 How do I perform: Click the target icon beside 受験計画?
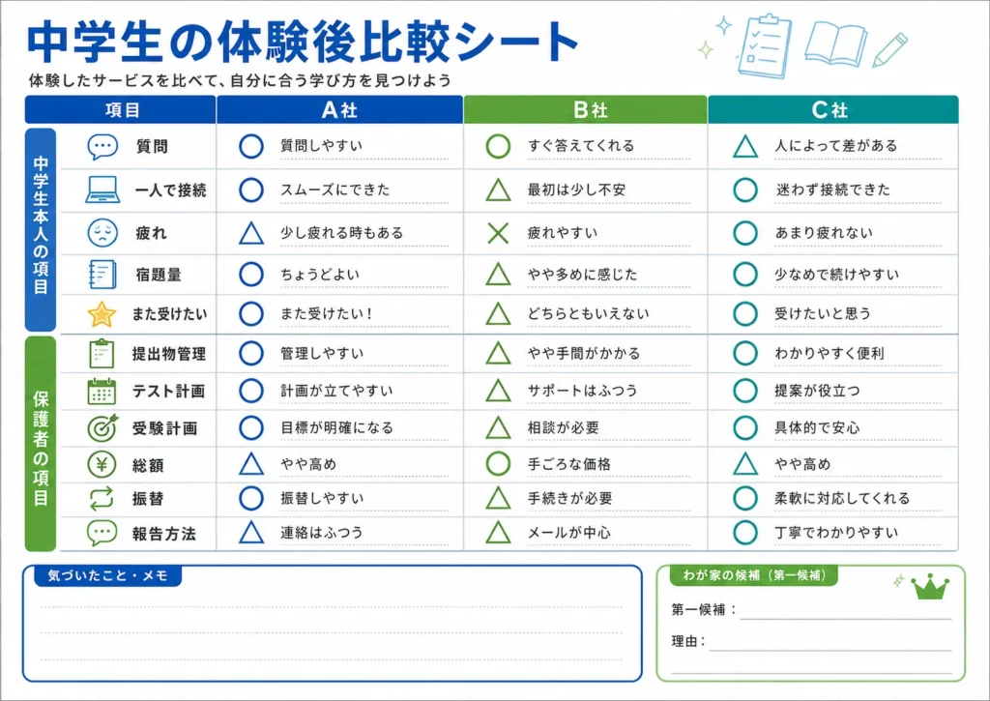102,428
